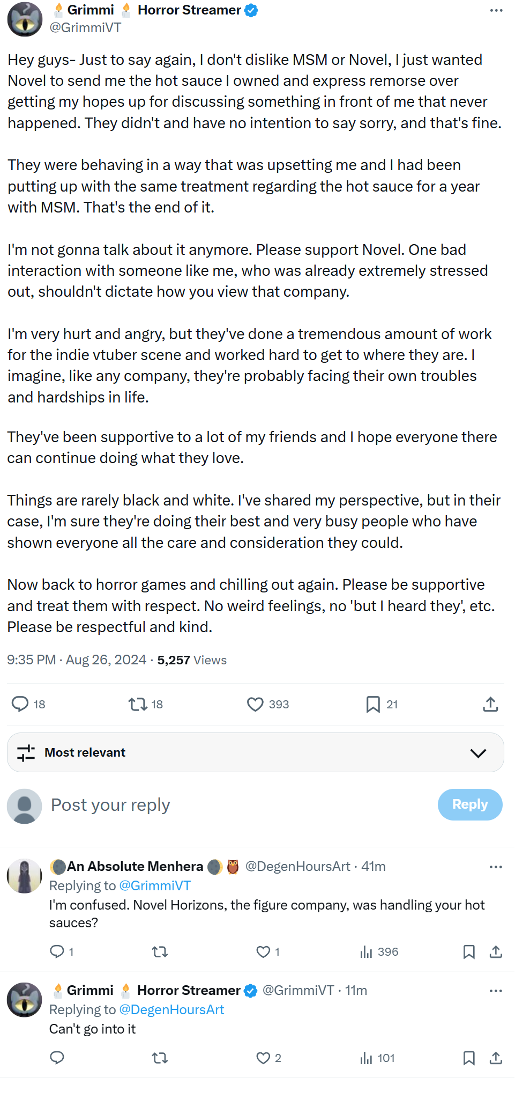
Task: Repost the main Grimmi tweet
Action: pyautogui.click(x=138, y=704)
